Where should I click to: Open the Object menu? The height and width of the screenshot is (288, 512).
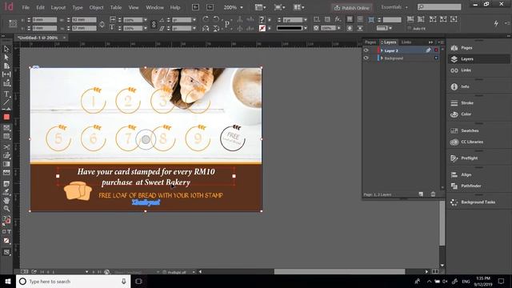(x=96, y=7)
